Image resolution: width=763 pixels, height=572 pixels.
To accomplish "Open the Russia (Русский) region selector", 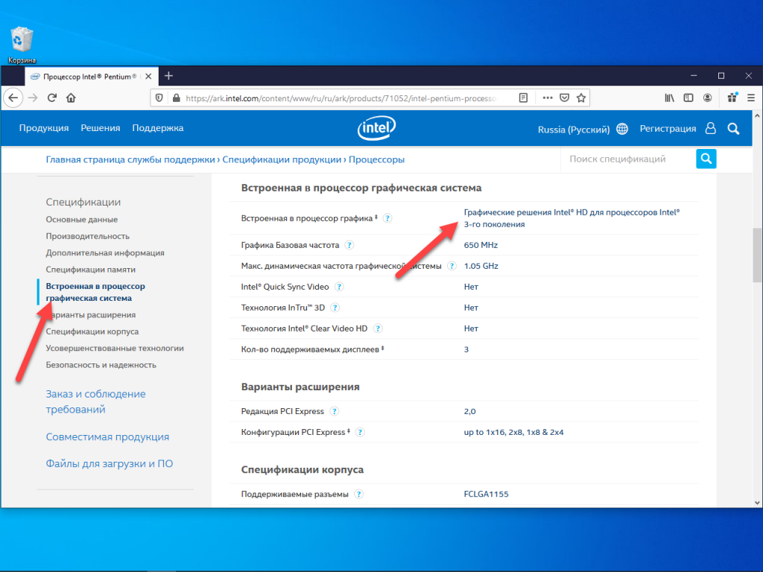I will (582, 129).
